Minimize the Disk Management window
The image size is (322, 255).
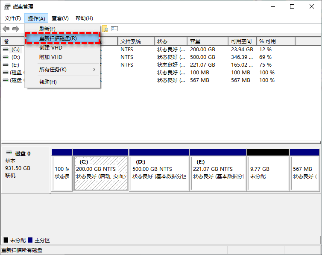click(273, 6)
